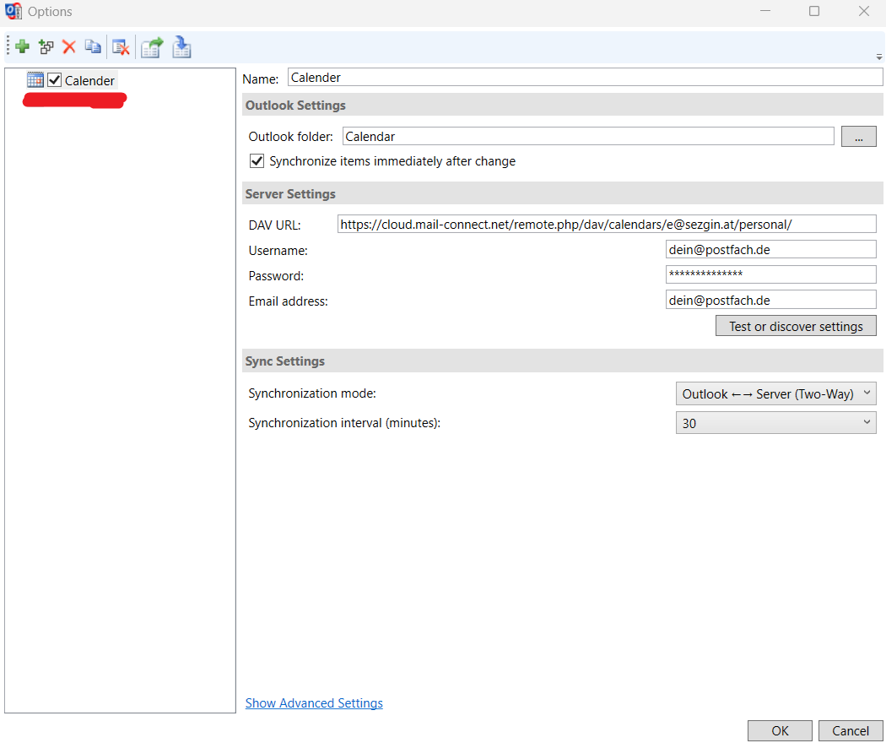Delete selected profile with red X icon
Image resolution: width=886 pixels, height=743 pixels.
(69, 47)
